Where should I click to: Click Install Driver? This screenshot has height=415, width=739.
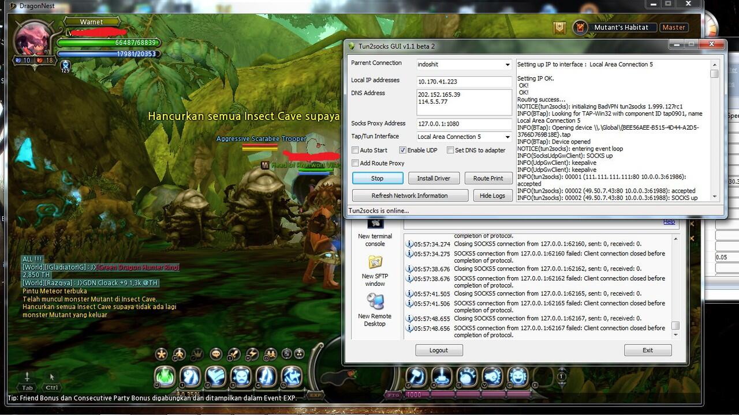point(434,179)
